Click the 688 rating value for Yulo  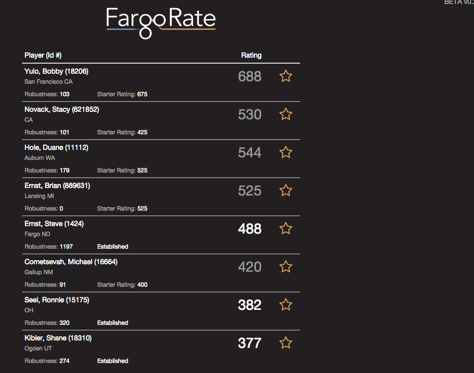[250, 76]
